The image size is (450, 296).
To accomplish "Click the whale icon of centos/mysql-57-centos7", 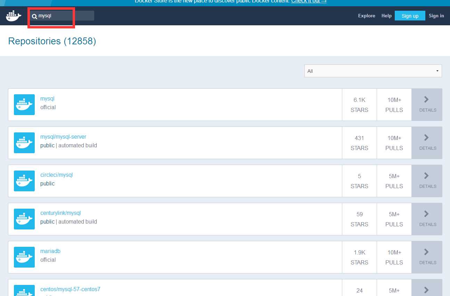I will pyautogui.click(x=24, y=290).
